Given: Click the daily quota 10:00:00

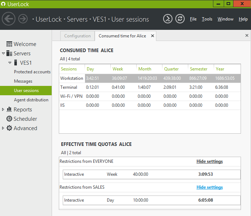Looking at the screenshot, I should pos(141,200).
